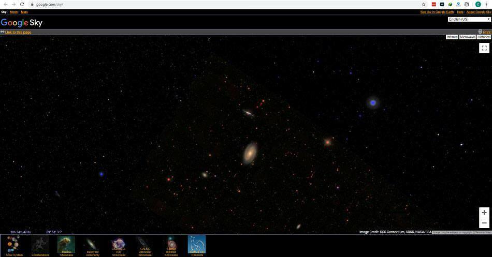Click the bright blue star near the map's right edge
This screenshot has height=257, width=492.
373,102
